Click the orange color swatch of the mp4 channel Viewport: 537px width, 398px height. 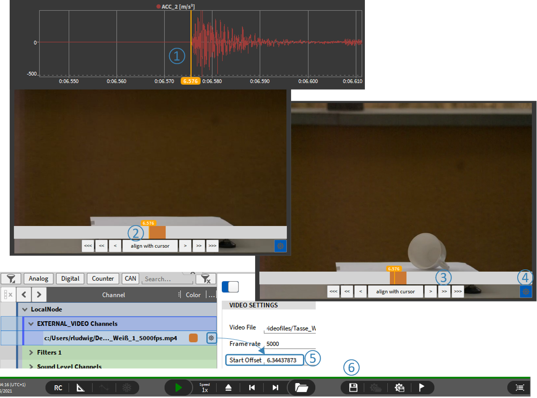point(193,338)
